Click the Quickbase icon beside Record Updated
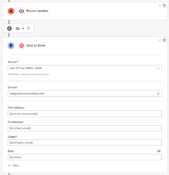Screen dimensions: 169x175 point(22,11)
